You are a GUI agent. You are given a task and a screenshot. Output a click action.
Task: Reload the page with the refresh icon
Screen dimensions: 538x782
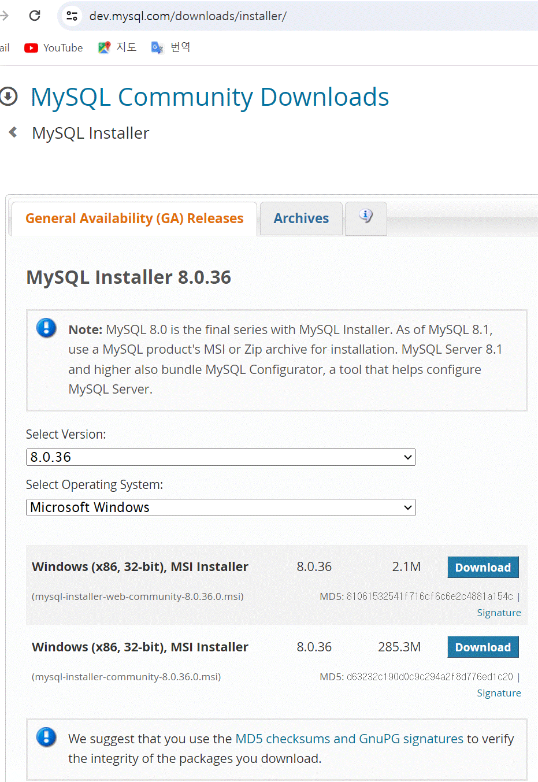tap(35, 16)
